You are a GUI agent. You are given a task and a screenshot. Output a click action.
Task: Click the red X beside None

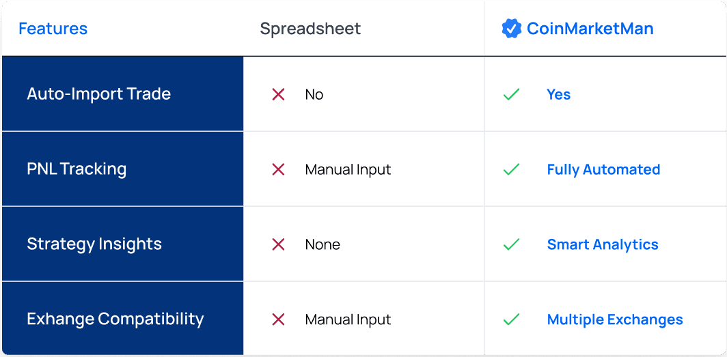(278, 244)
